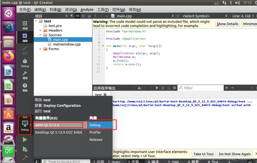Open the 调试(D) menu

[x=71, y=9]
